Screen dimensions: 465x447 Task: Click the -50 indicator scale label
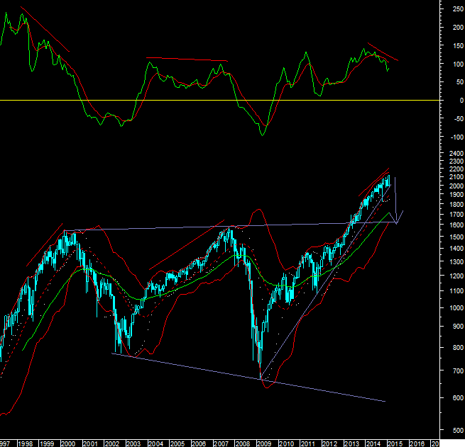pos(459,118)
